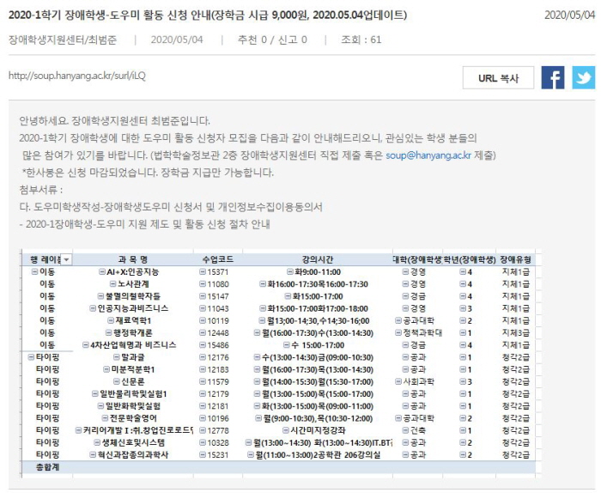Share the post on Facebook
This screenshot has height=493, width=601.
tap(553, 78)
